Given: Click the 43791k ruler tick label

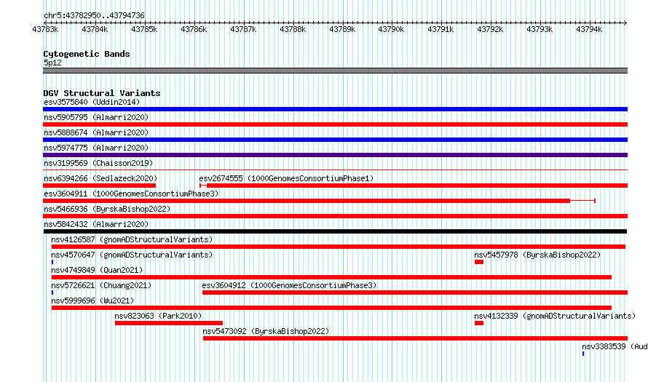Looking at the screenshot, I should point(440,30).
